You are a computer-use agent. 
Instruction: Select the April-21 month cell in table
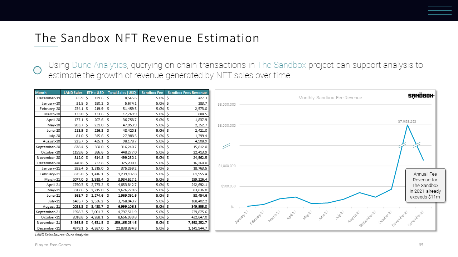(47, 185)
